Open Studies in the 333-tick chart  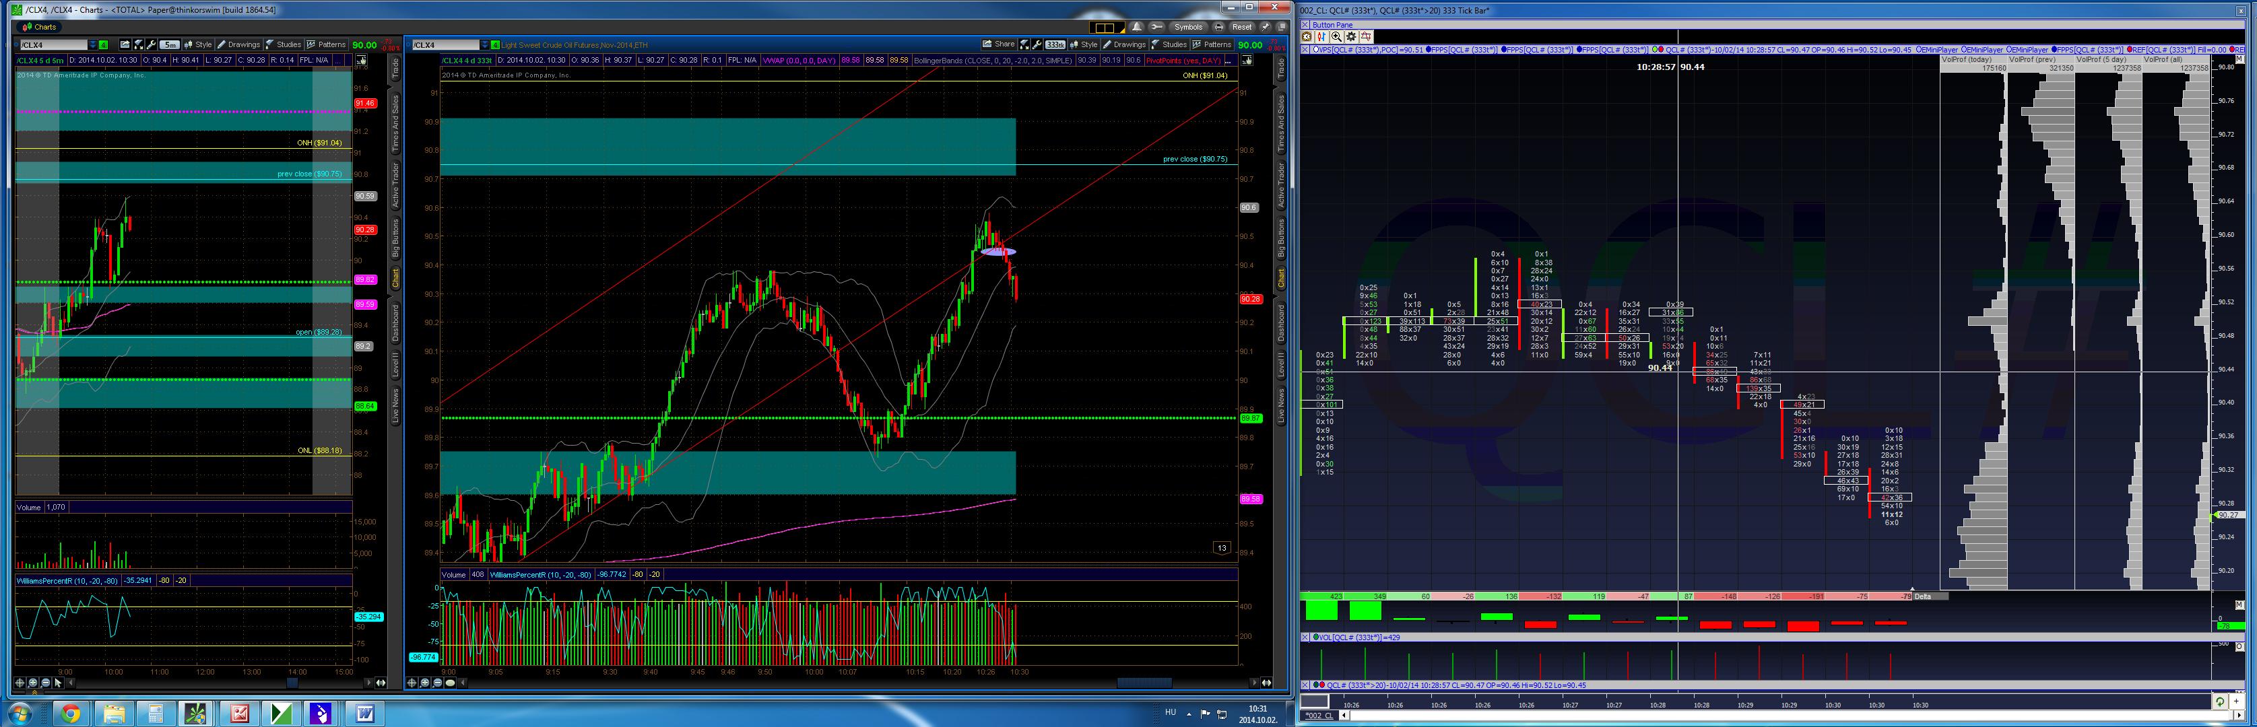coord(1170,44)
